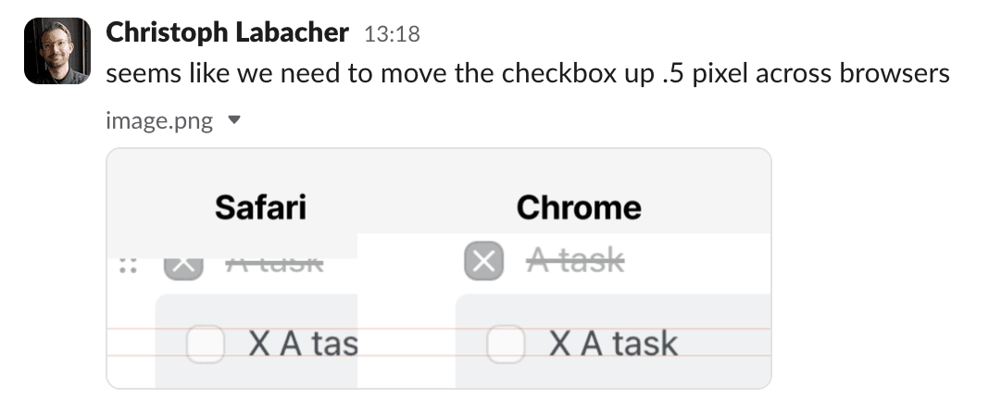Click the upper orange guide line

point(439,329)
